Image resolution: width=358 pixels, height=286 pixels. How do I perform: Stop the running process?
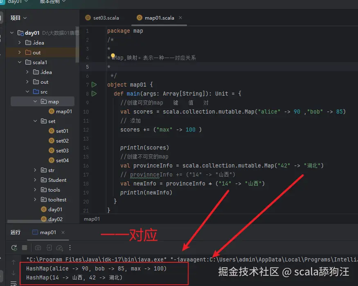(25, 248)
